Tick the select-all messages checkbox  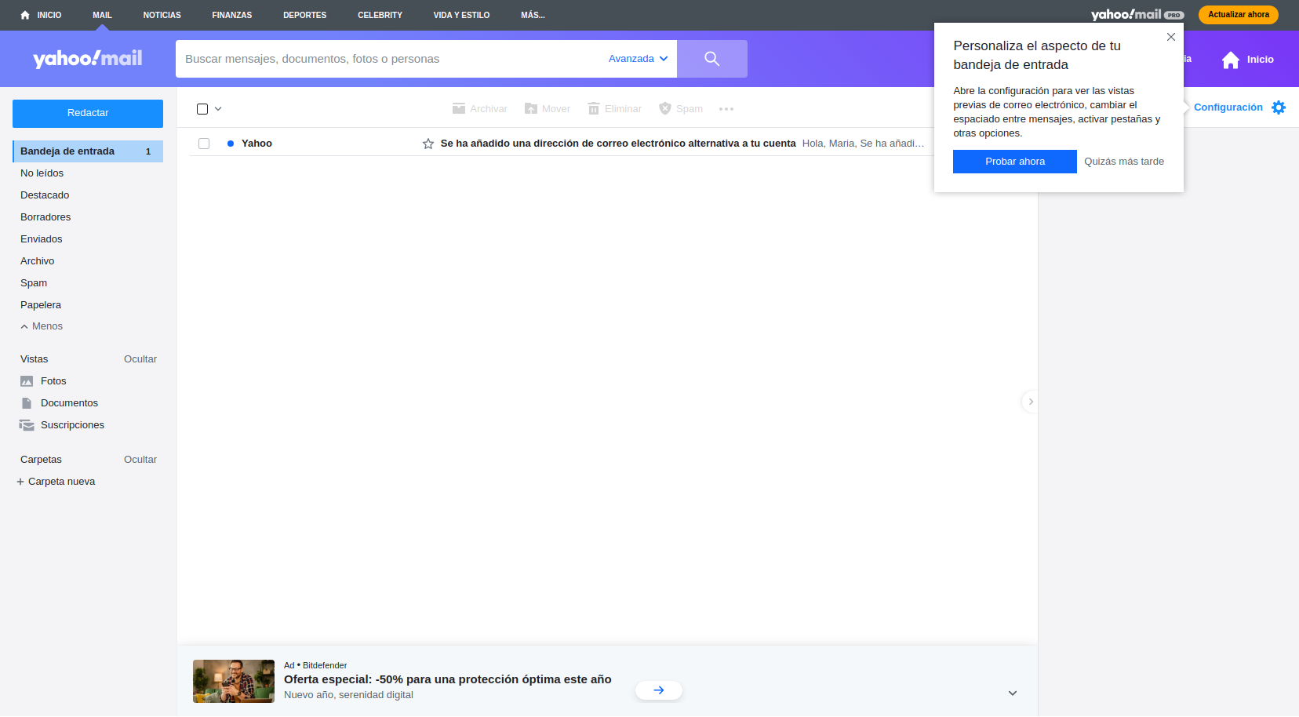(x=202, y=109)
